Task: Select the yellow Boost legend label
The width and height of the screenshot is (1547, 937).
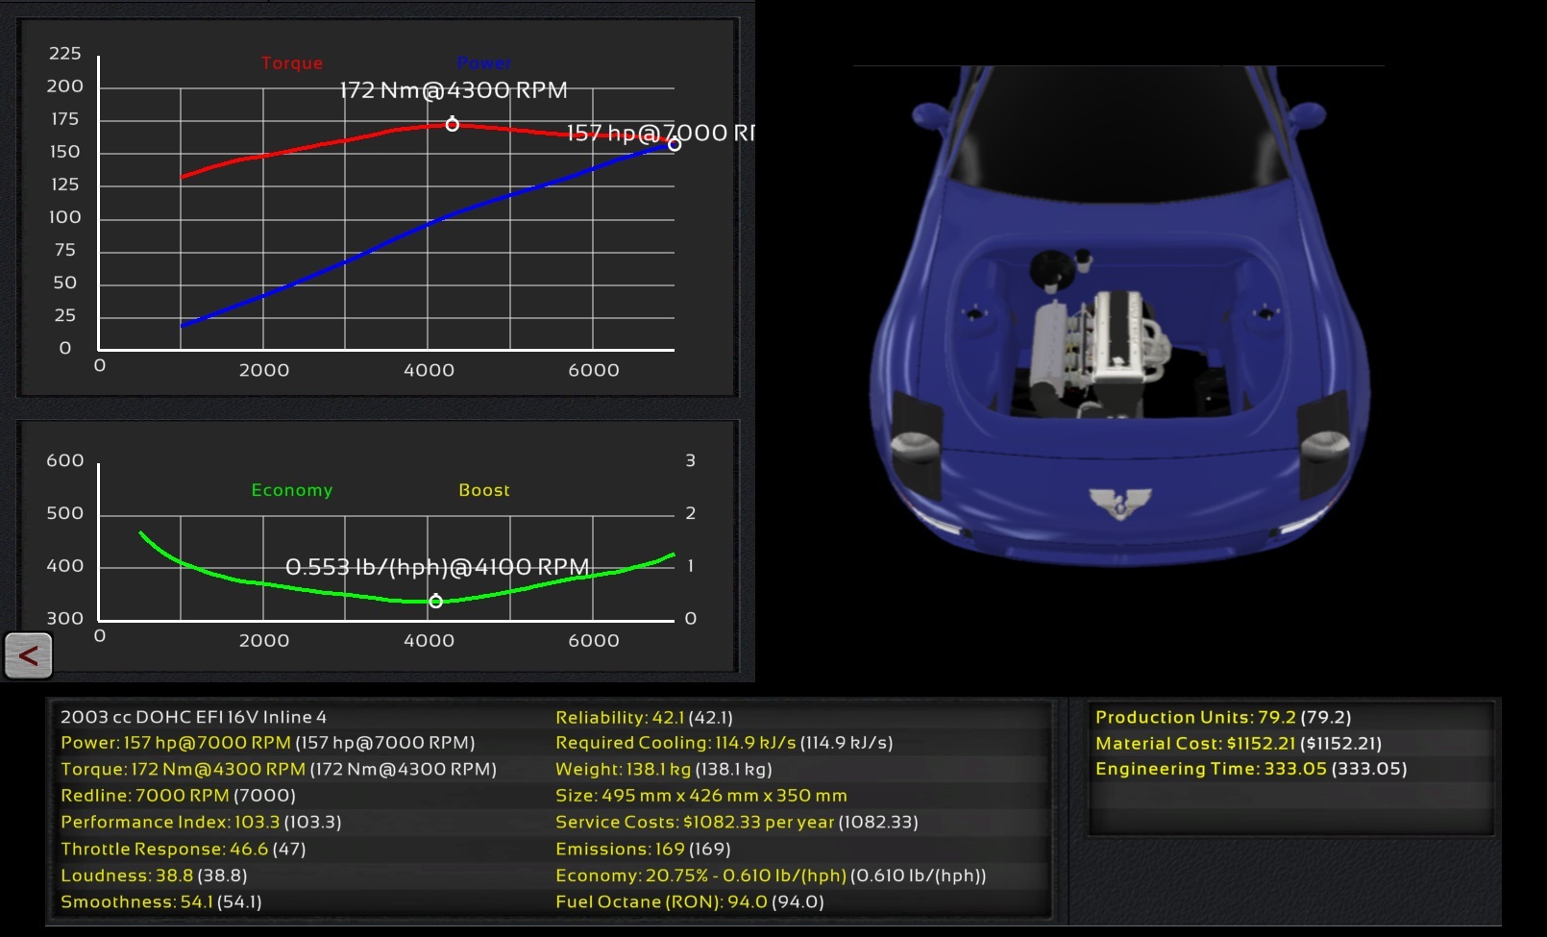Action: [x=484, y=490]
